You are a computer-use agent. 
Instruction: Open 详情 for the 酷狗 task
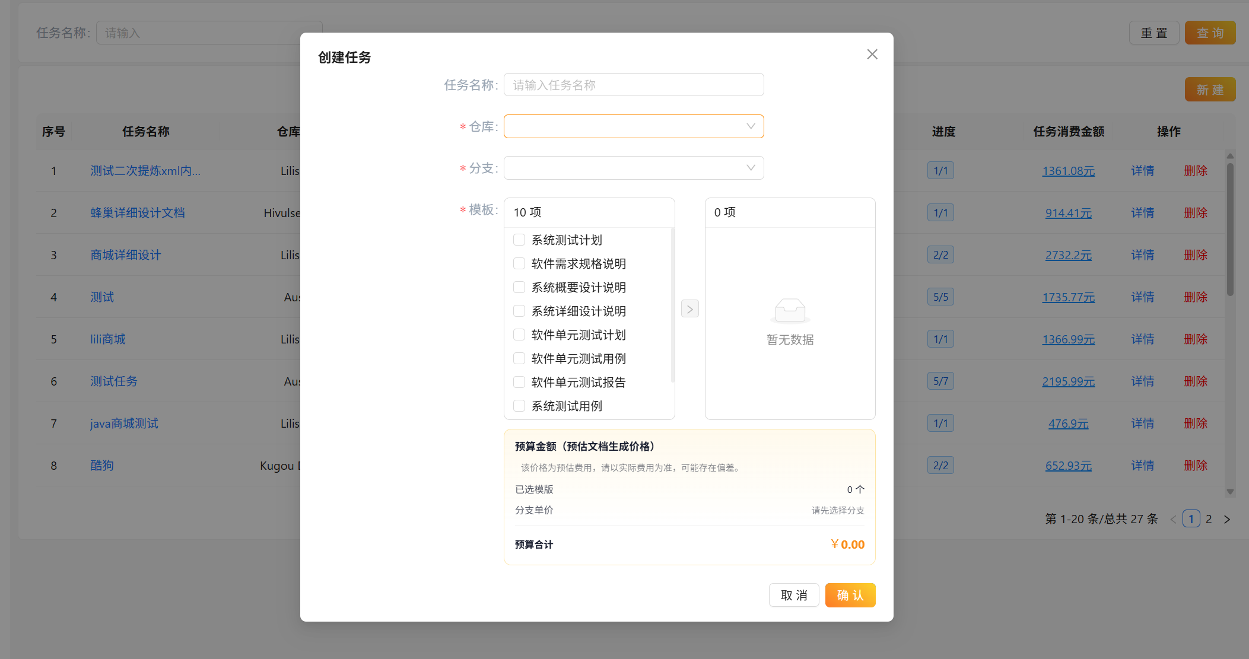click(1142, 465)
